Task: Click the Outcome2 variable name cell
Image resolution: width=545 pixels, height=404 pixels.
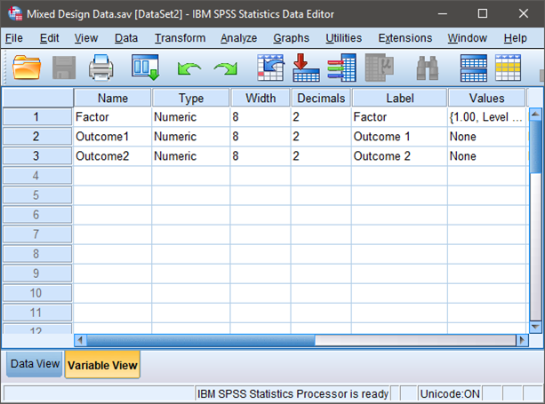Action: pos(113,156)
